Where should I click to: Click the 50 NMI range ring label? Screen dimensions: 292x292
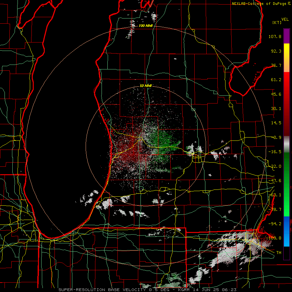[x=146, y=86]
